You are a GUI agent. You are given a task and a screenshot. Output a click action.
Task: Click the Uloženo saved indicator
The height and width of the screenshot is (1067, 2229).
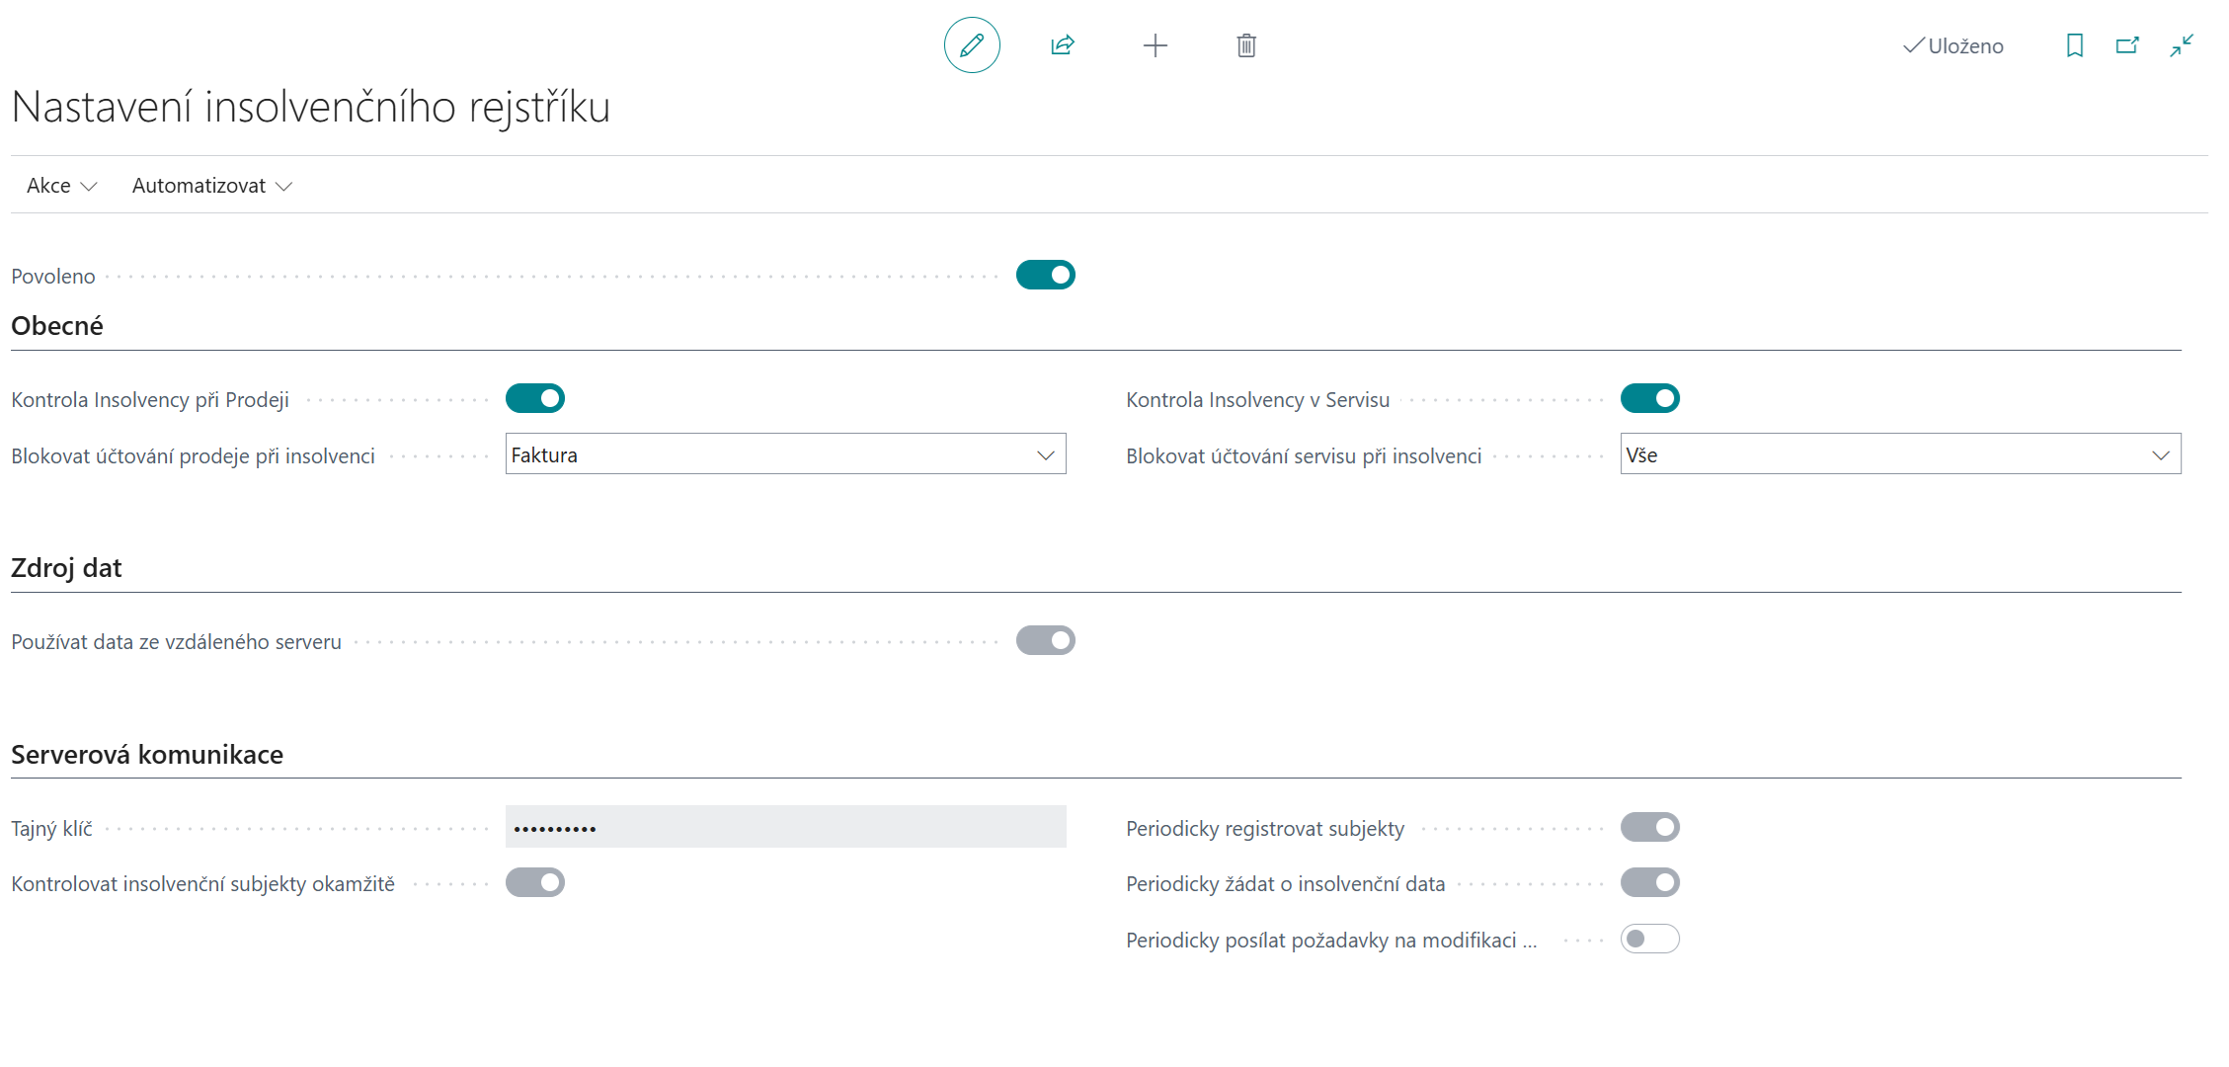pos(1953,46)
